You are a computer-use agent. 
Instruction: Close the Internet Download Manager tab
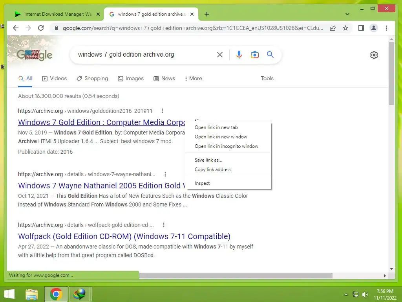[98, 14]
